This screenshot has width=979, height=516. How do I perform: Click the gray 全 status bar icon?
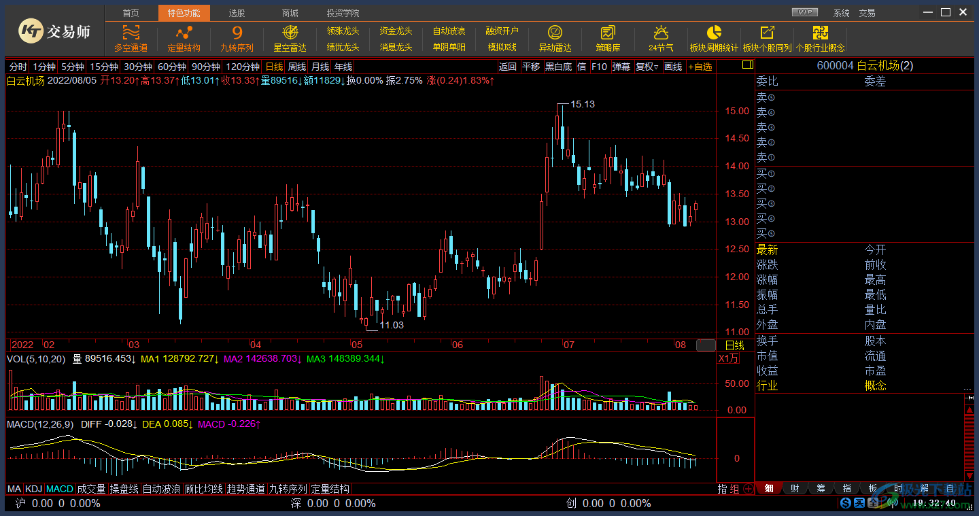872,503
